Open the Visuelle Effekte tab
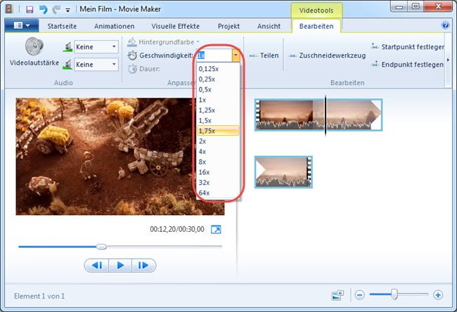Screen dimensions: 457x312 click(176, 26)
